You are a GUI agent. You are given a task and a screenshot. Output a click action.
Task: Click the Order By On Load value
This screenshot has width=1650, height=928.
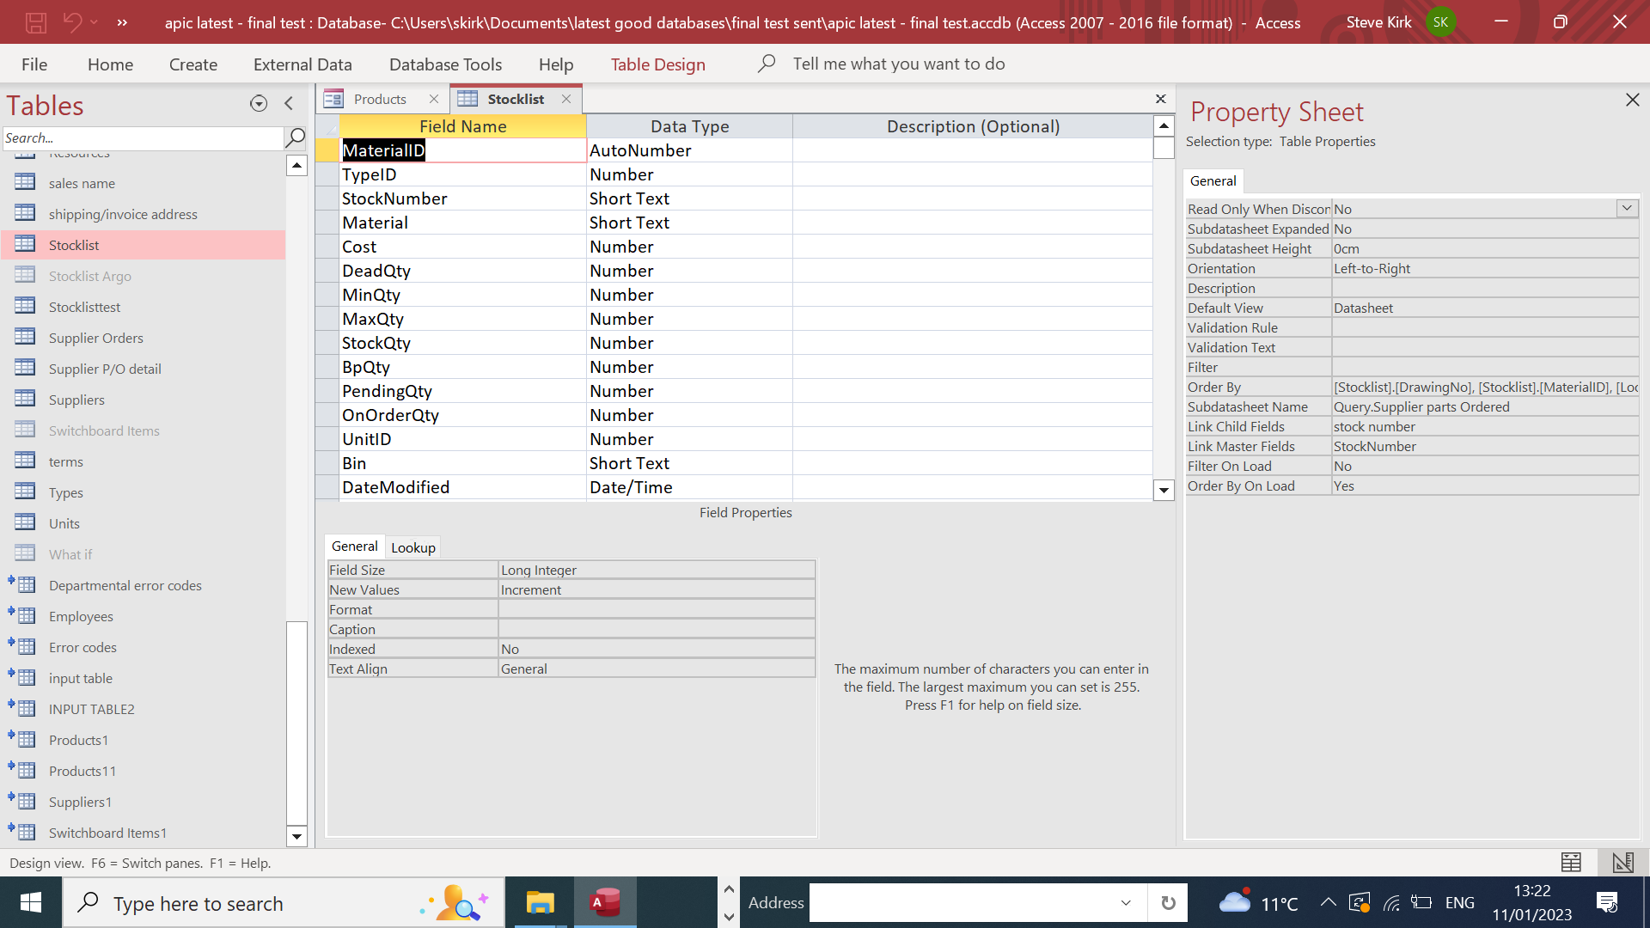[x=1485, y=486]
